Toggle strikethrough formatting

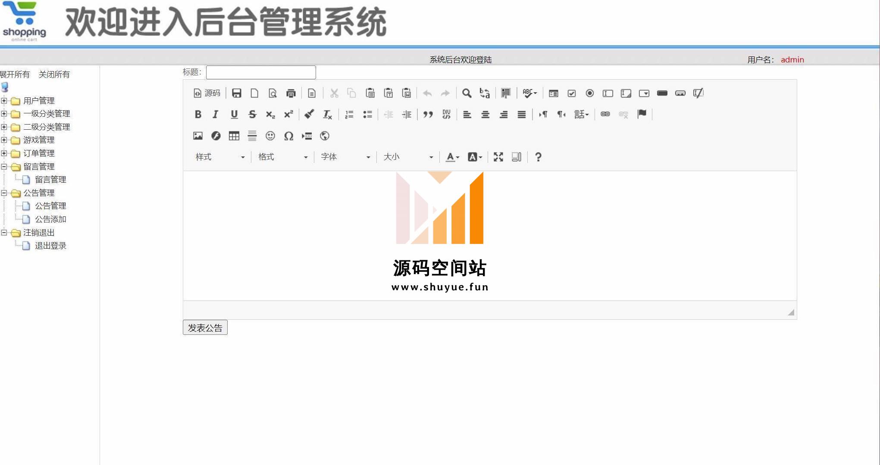252,114
